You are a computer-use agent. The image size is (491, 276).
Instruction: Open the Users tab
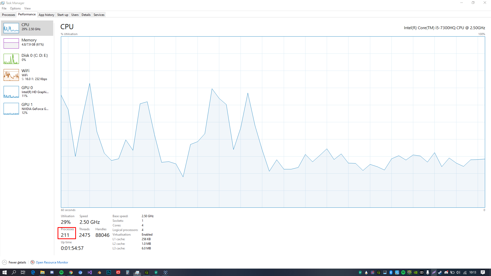coord(75,15)
